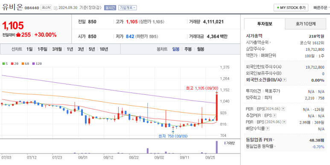
Task: Click the purple 거래량 legend marker
Action: coord(225,143)
